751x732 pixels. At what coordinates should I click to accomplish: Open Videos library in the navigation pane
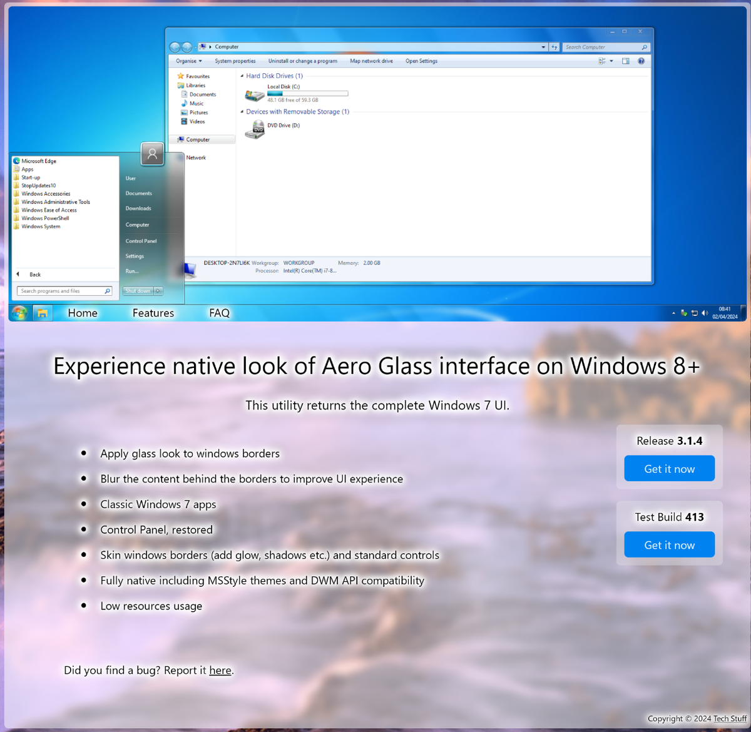[193, 121]
